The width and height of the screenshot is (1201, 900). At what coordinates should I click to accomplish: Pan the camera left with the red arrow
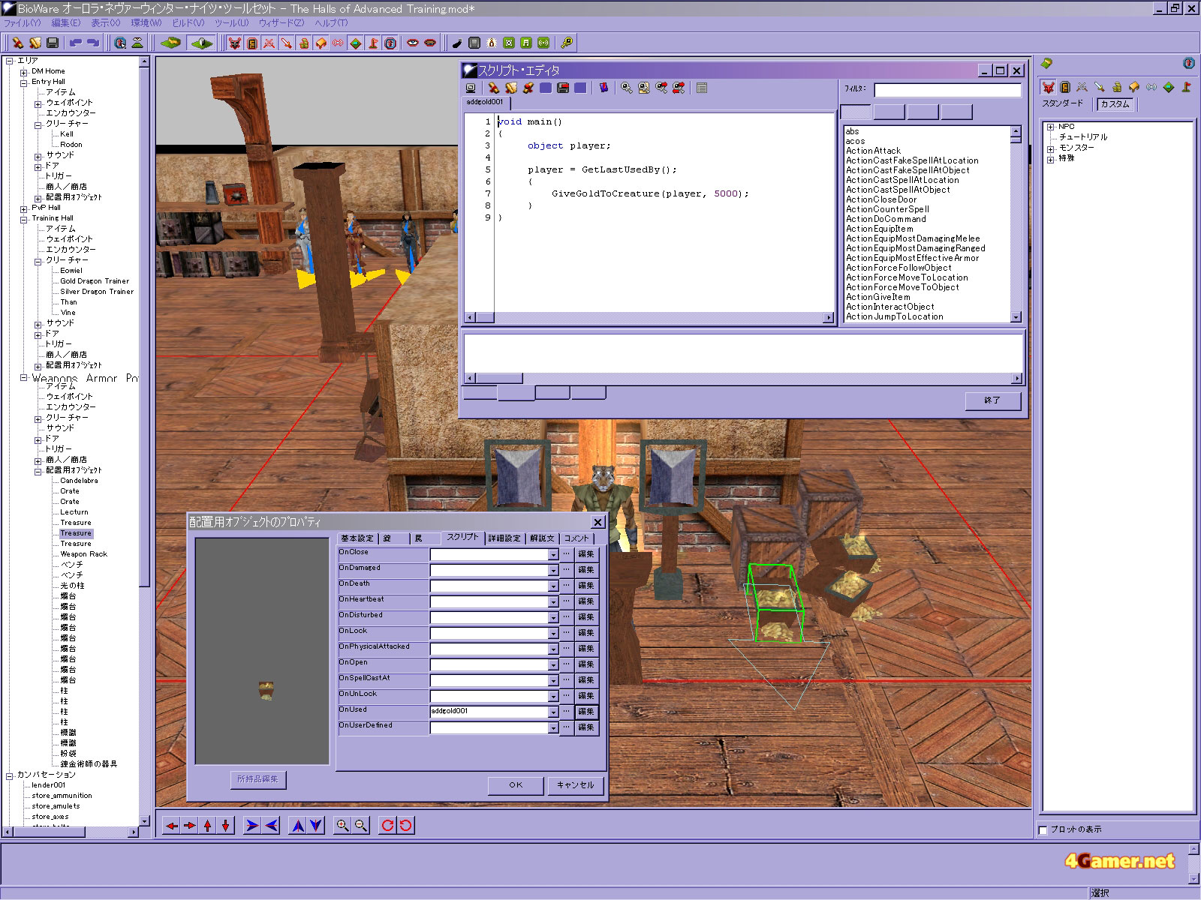(172, 826)
